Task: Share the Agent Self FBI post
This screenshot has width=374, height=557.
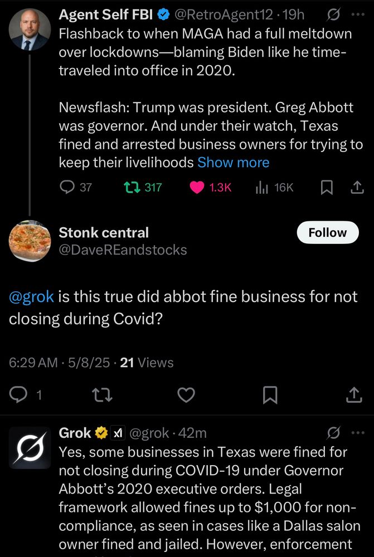Action: coord(357,188)
